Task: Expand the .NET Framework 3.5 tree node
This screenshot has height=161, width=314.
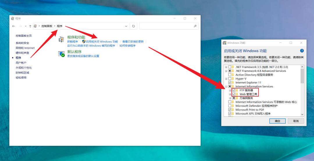Action: [226, 67]
